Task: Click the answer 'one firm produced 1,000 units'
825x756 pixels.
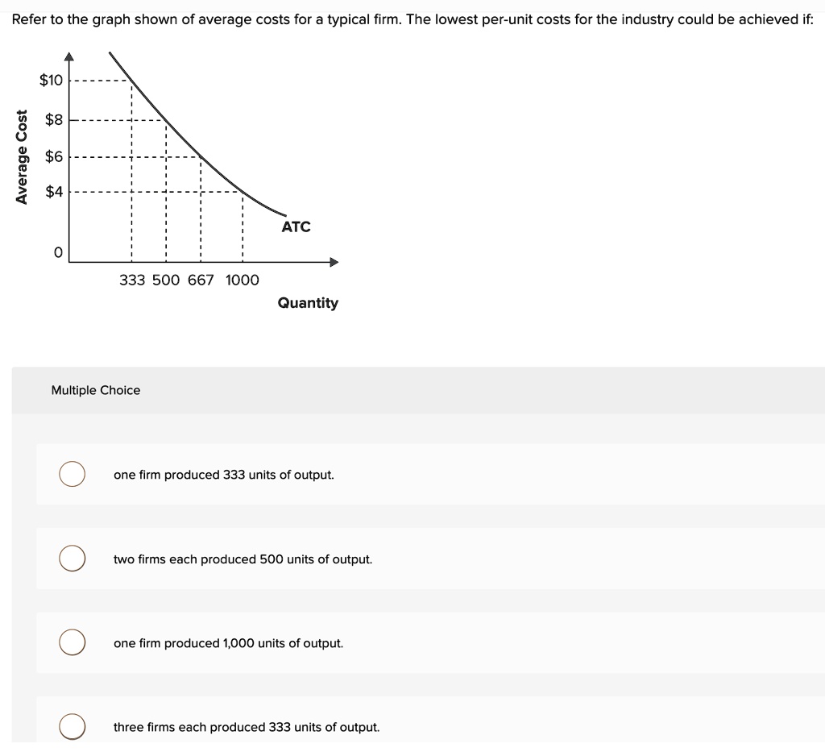Action: click(x=228, y=643)
